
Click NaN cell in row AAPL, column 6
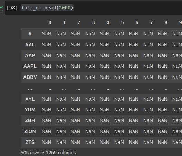click(134, 66)
